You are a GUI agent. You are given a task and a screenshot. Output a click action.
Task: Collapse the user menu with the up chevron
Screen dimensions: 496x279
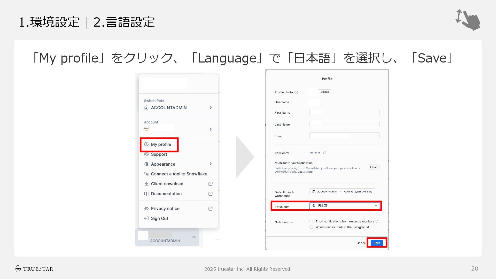(194, 237)
